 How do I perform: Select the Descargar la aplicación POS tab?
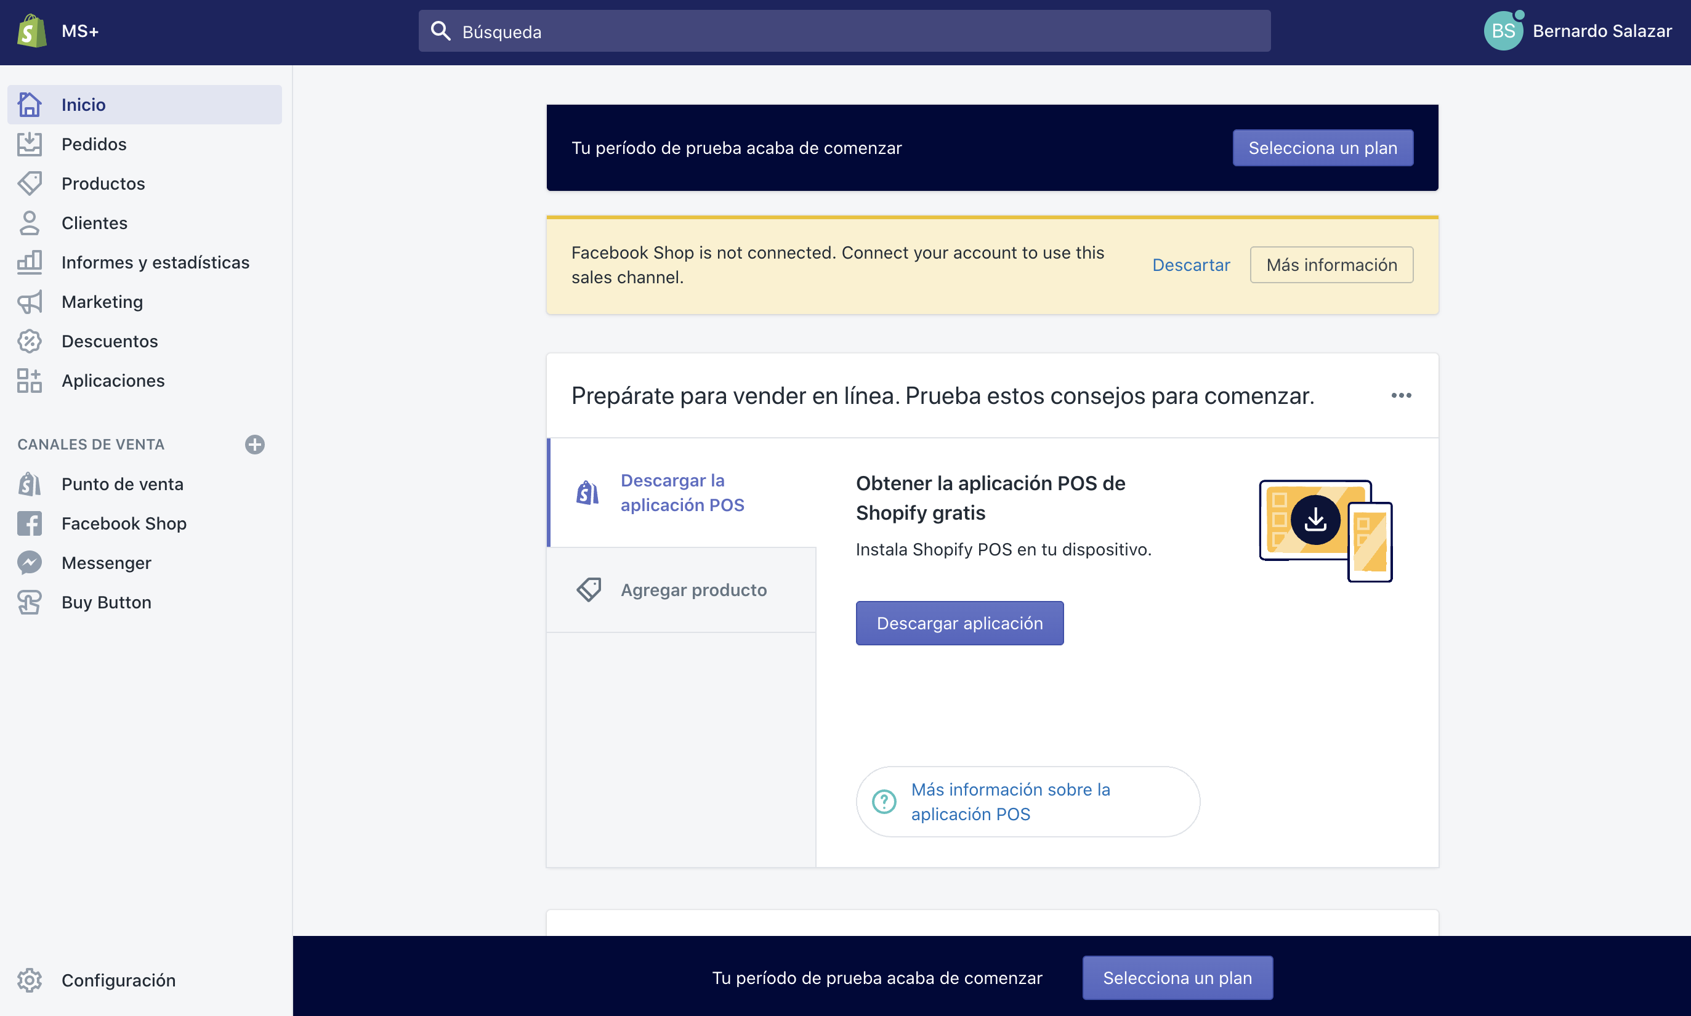pos(682,492)
